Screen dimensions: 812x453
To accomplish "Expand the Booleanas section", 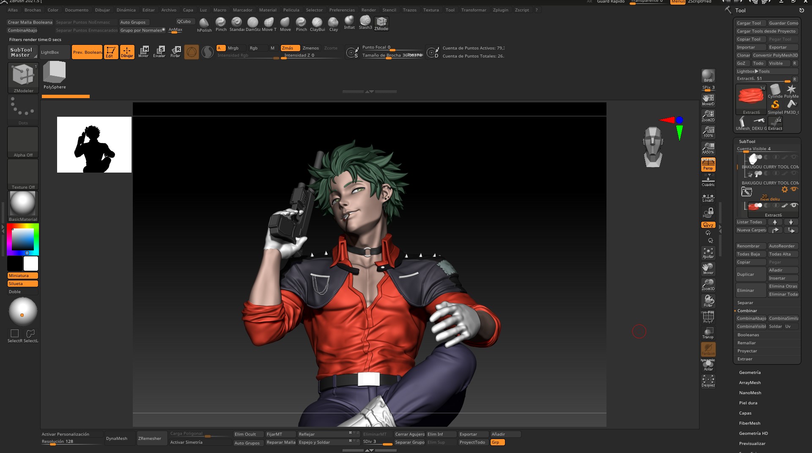I will click(748, 335).
